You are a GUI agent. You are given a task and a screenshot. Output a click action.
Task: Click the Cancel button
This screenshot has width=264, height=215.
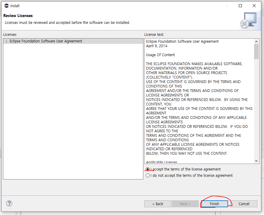(x=244, y=204)
